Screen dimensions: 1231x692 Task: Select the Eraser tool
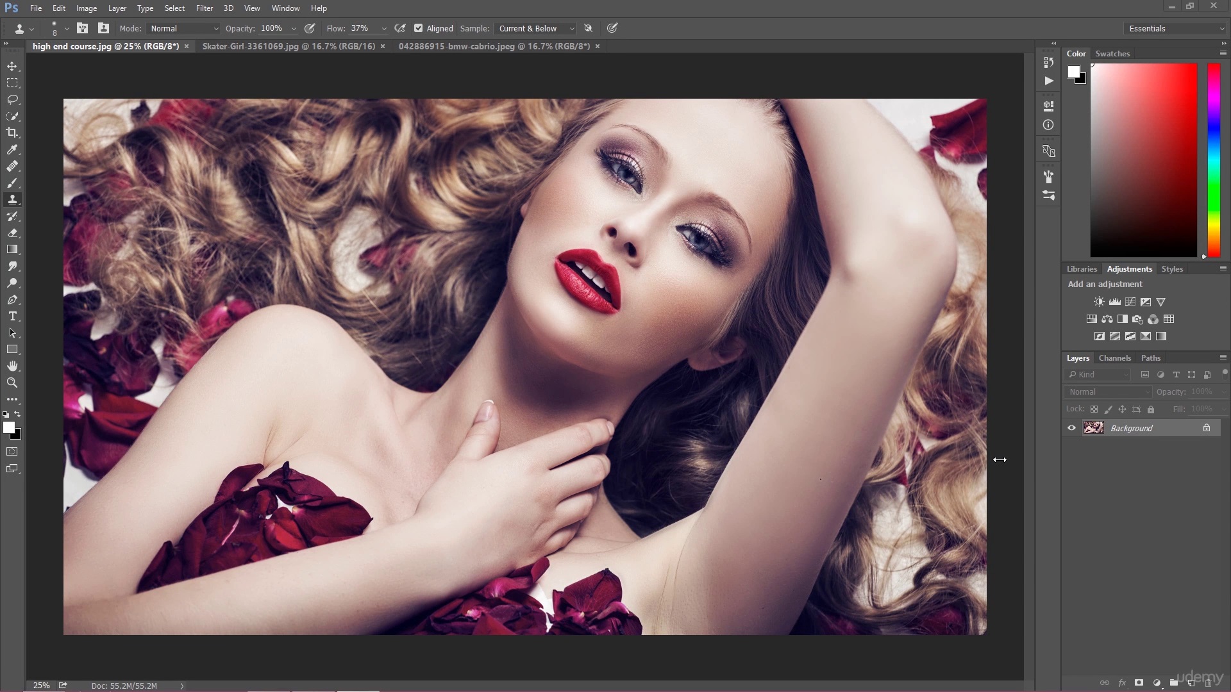[12, 233]
